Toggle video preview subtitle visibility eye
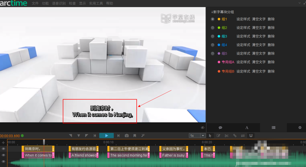 pos(202,128)
